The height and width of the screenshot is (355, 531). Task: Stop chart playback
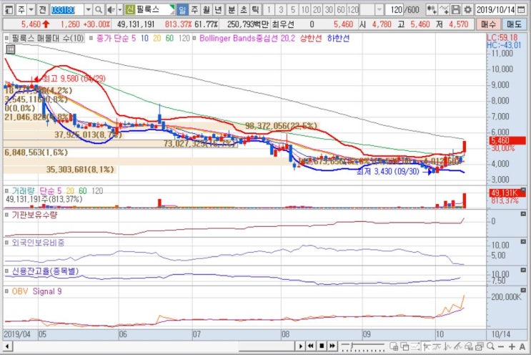click(322, 346)
